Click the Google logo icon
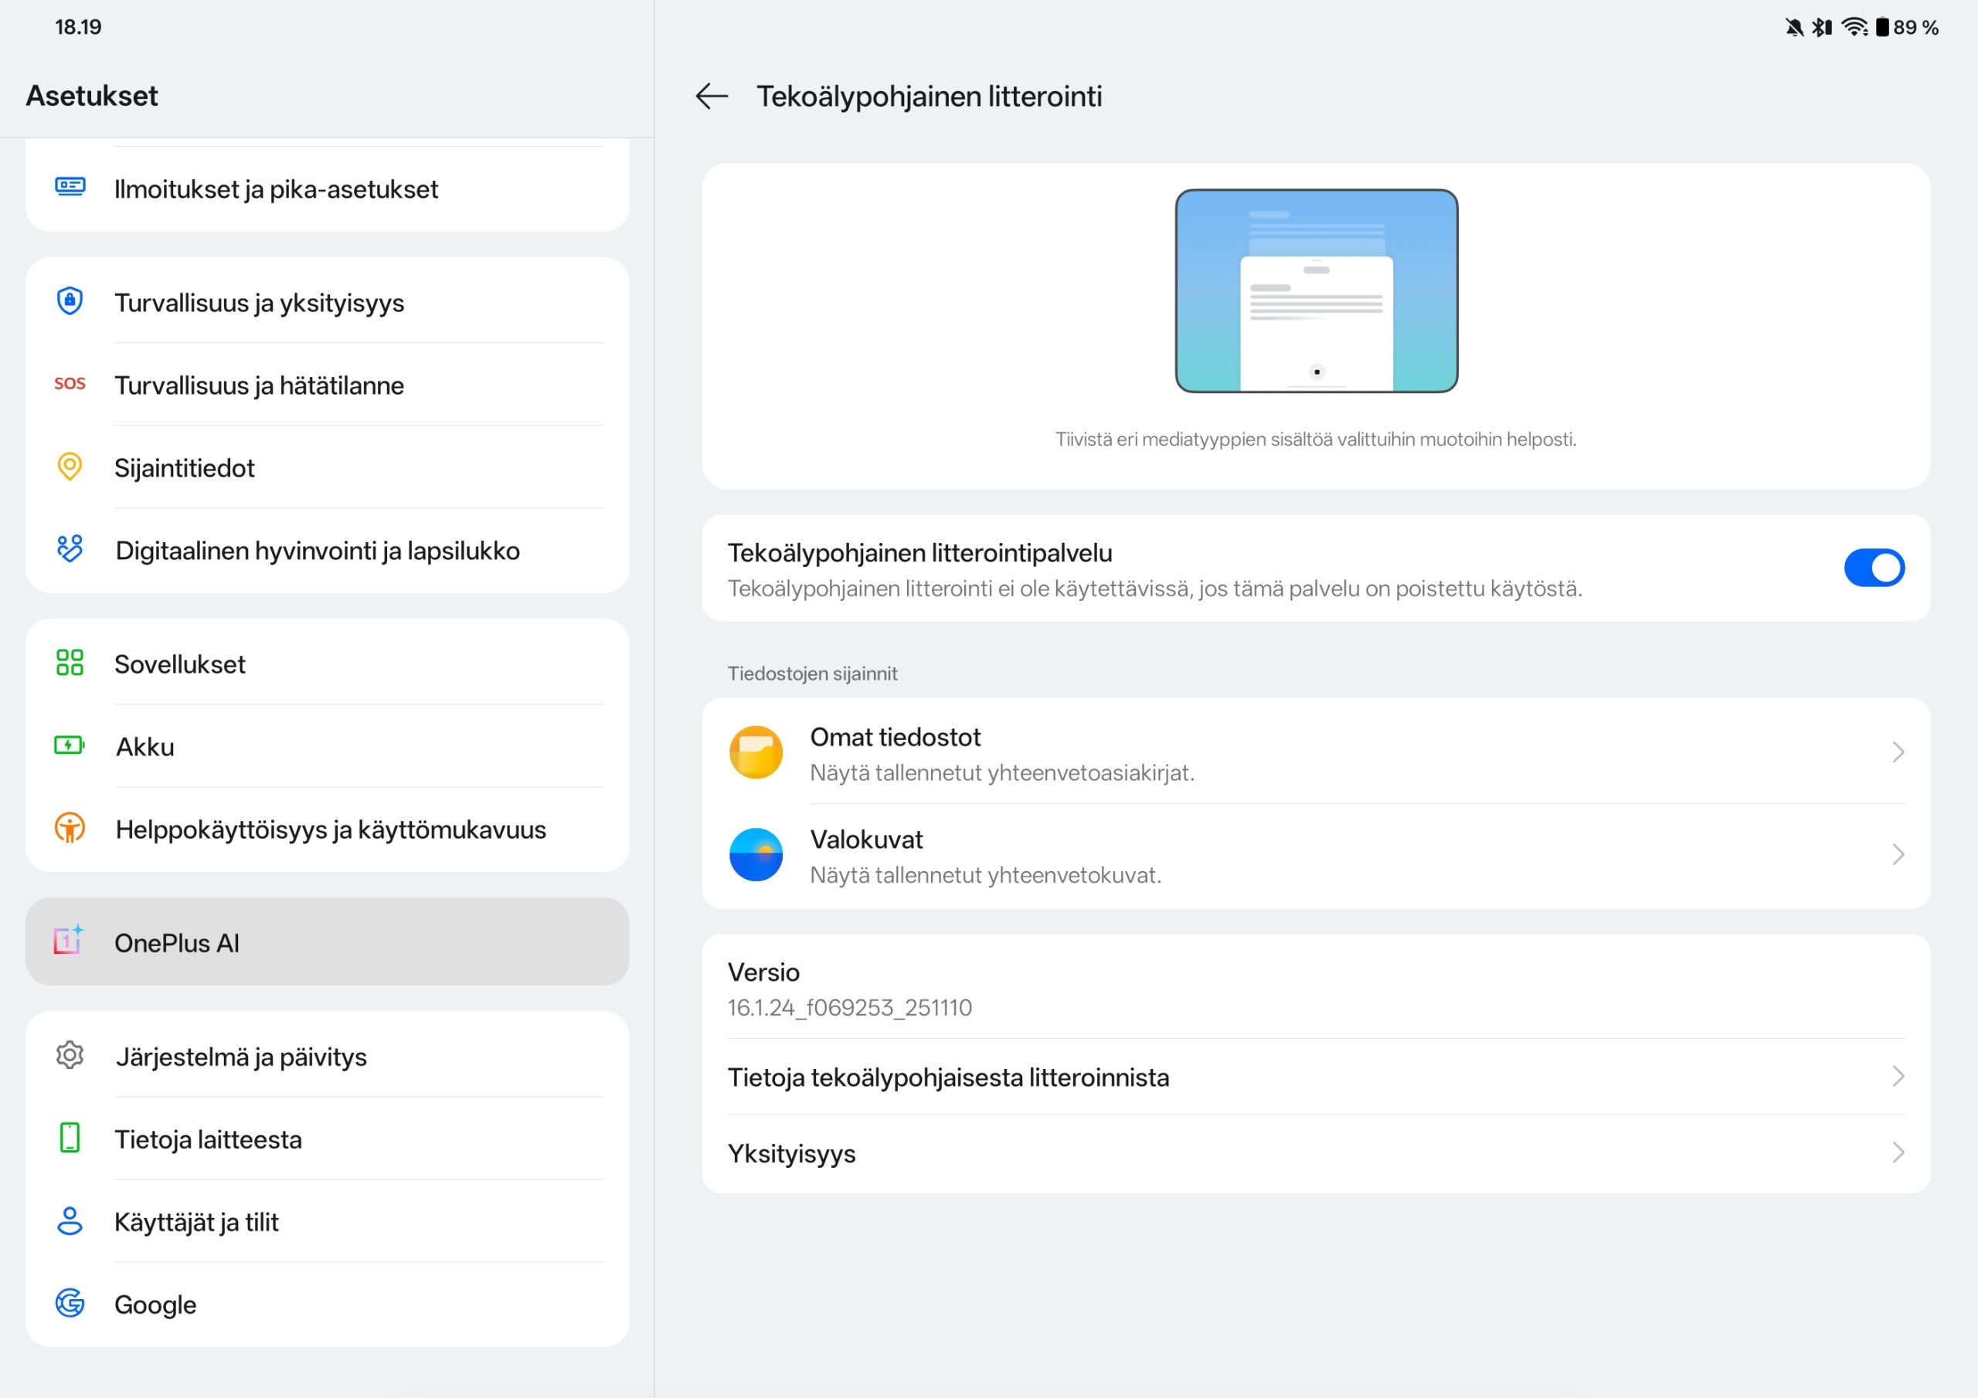 (x=70, y=1303)
